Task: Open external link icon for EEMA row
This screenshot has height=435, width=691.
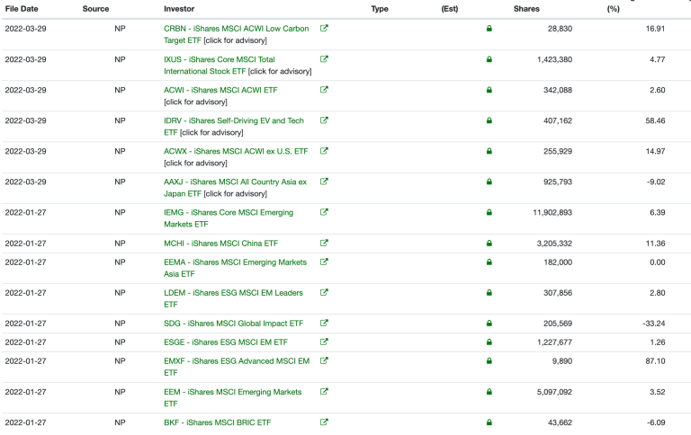Action: pos(324,262)
